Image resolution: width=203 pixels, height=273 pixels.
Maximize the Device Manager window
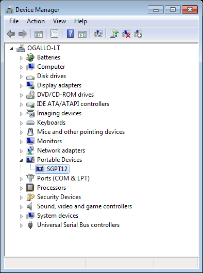173,10
